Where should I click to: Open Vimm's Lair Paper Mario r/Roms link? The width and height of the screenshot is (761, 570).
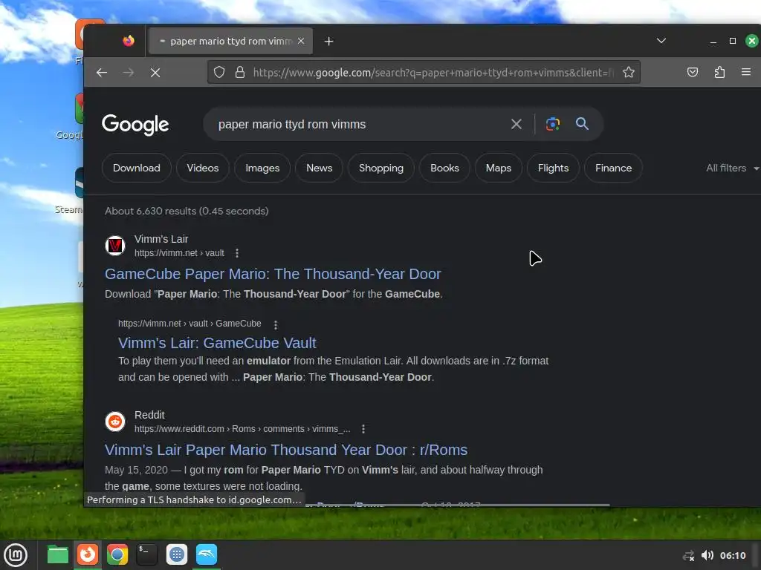point(286,450)
